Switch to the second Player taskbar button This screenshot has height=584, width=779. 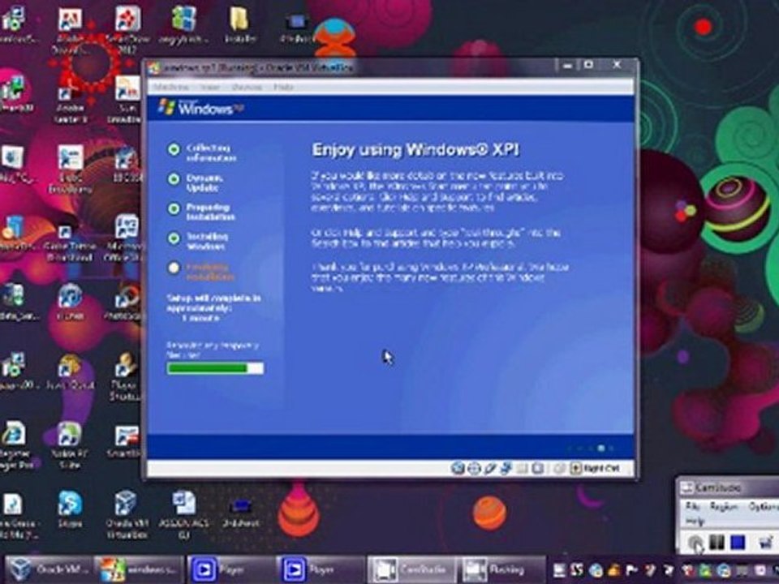point(321,569)
